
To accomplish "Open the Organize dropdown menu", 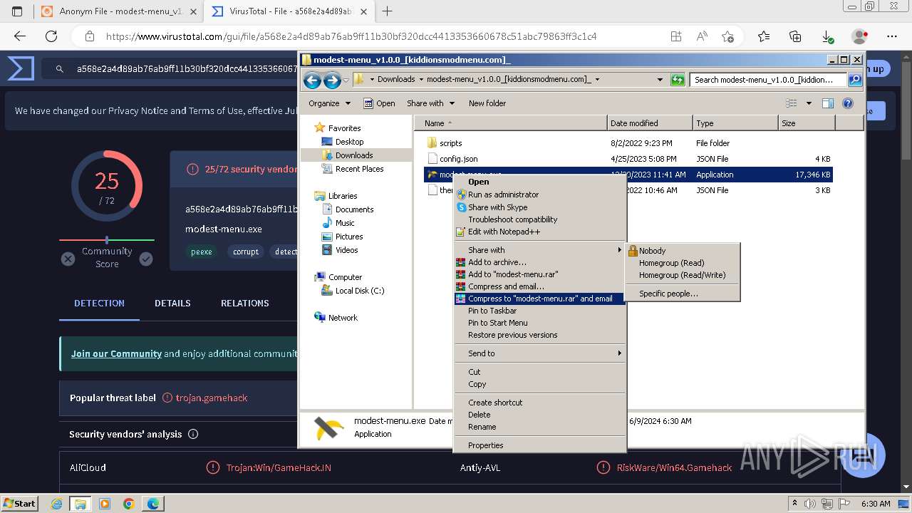I will click(329, 103).
